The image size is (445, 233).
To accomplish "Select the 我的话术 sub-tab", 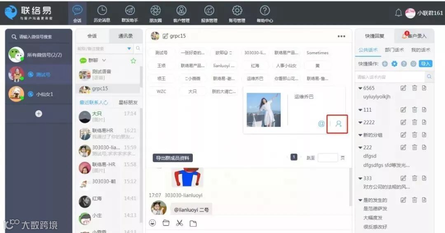I will click(421, 50).
